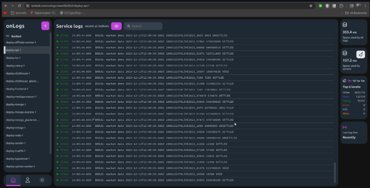This screenshot has width=370, height=188.
Task: Click the database icon in all logs card
Action: click(346, 25)
